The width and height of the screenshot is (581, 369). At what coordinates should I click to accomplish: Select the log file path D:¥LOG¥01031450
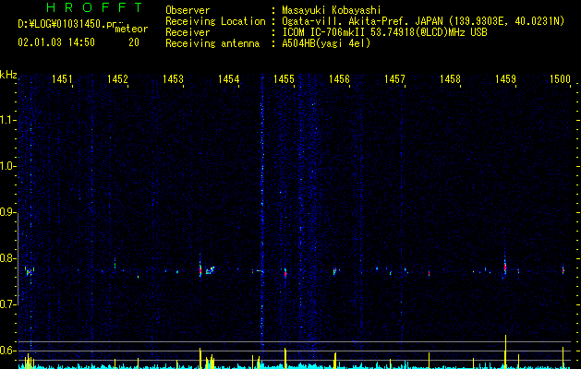coord(67,24)
